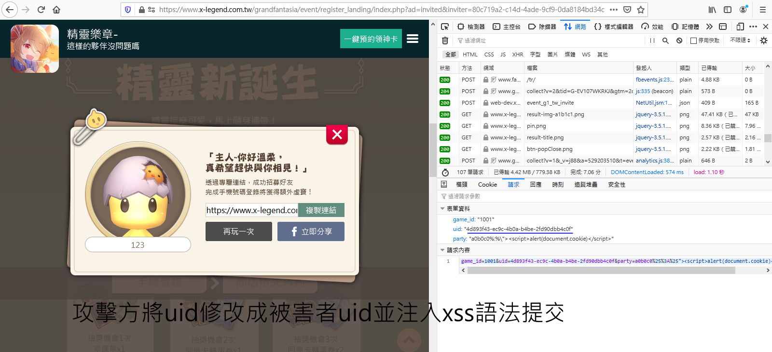Open the 記憶體 tab
Viewport: 772px width, 352px height.
(x=685, y=27)
